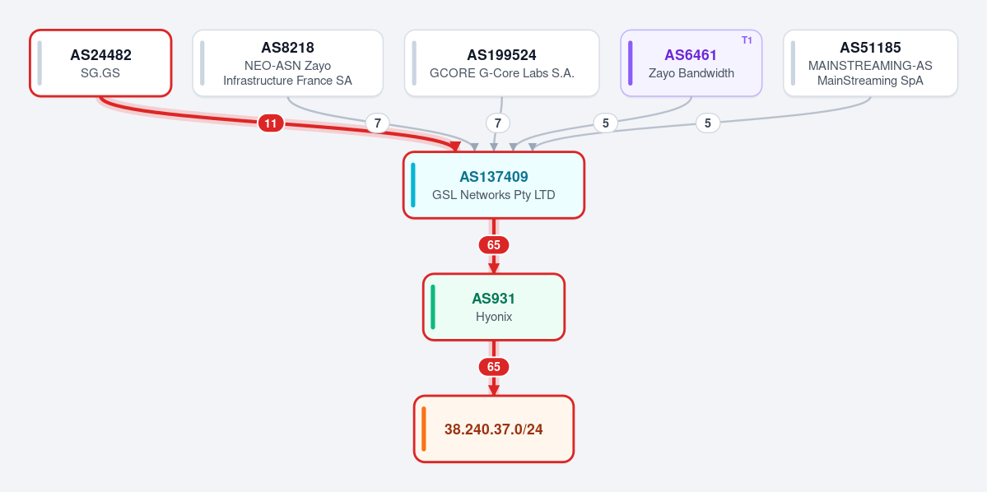This screenshot has width=987, height=492.
Task: Click the T1 badge on AS6461
Action: click(747, 40)
